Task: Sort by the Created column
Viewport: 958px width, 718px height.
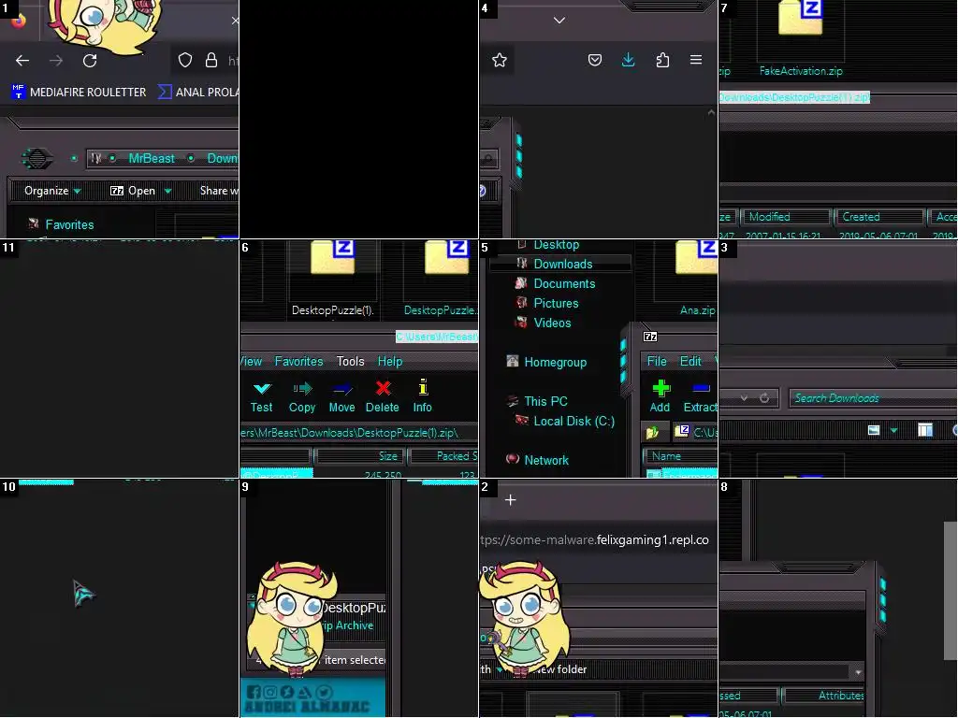Action: pos(878,217)
